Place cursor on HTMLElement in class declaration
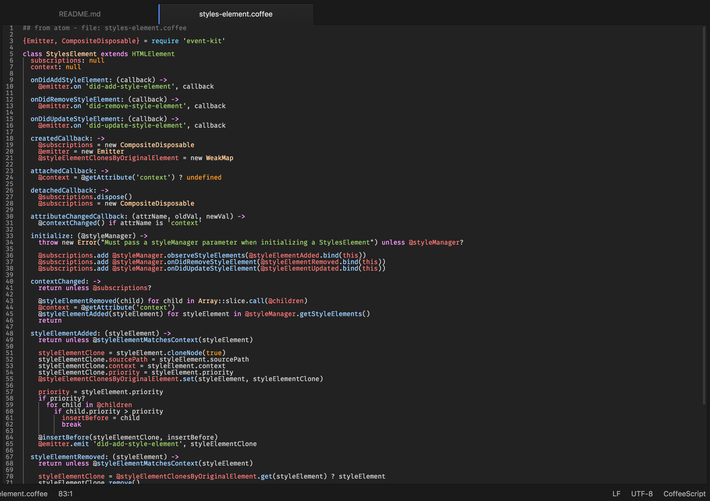710x501 pixels. [x=153, y=54]
